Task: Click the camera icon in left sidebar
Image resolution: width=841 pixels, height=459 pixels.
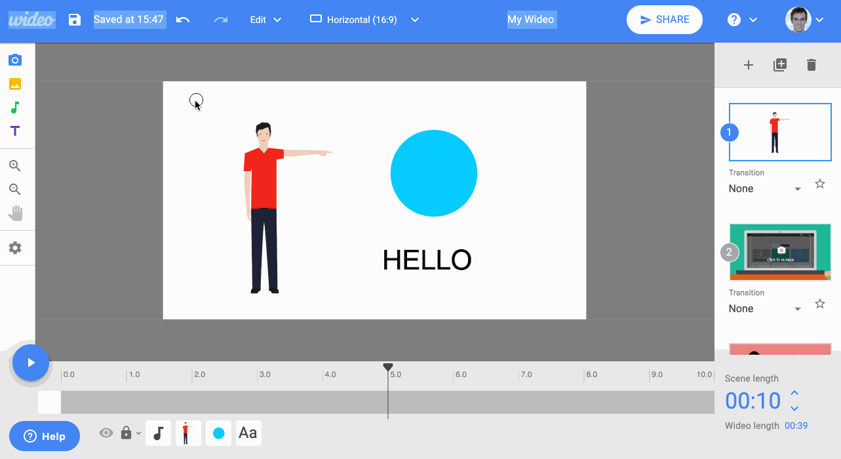Action: [15, 60]
